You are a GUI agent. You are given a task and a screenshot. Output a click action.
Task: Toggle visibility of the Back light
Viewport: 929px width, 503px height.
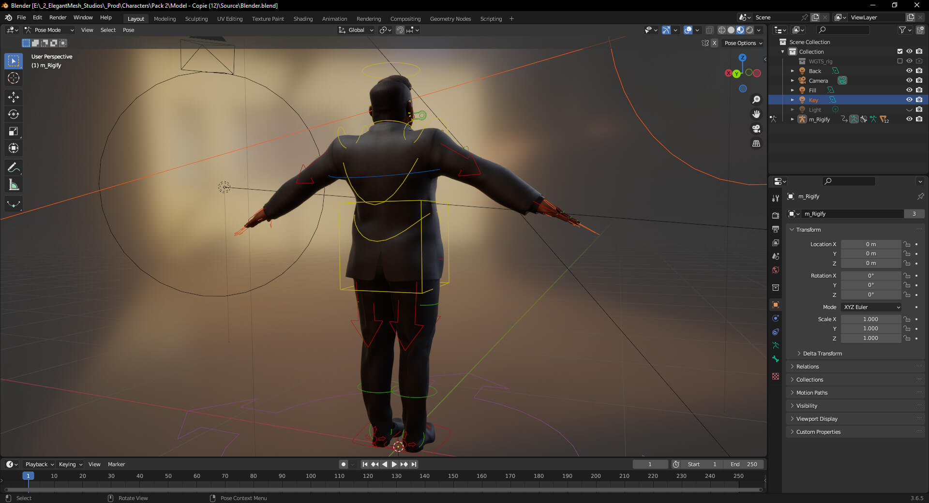pyautogui.click(x=909, y=71)
